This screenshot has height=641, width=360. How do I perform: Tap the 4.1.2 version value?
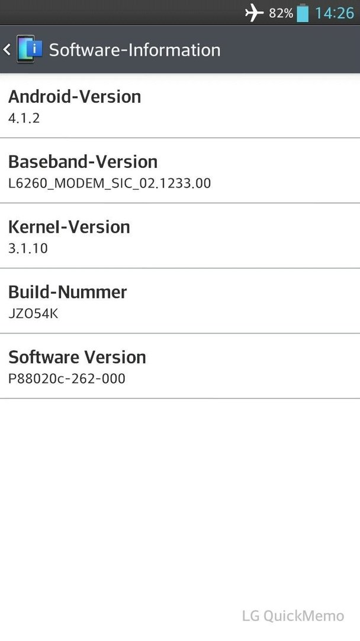24,118
